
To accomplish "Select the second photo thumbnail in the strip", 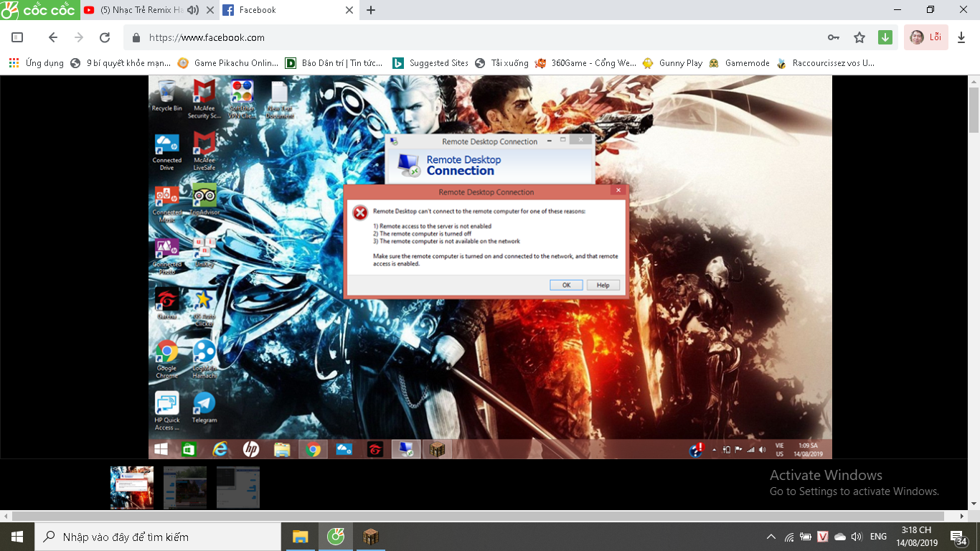I will pos(185,488).
